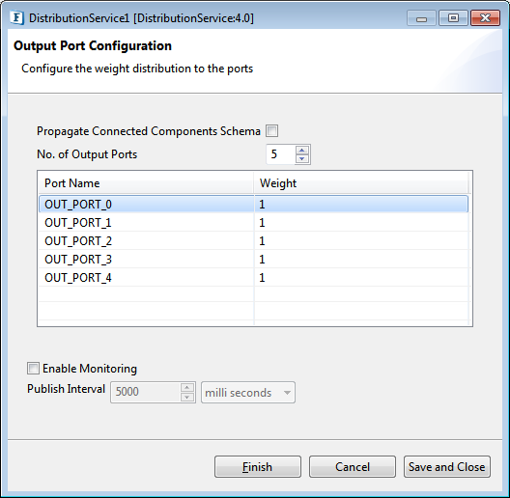The width and height of the screenshot is (510, 498).
Task: Click the Publish Interval up arrow
Action: click(x=187, y=388)
